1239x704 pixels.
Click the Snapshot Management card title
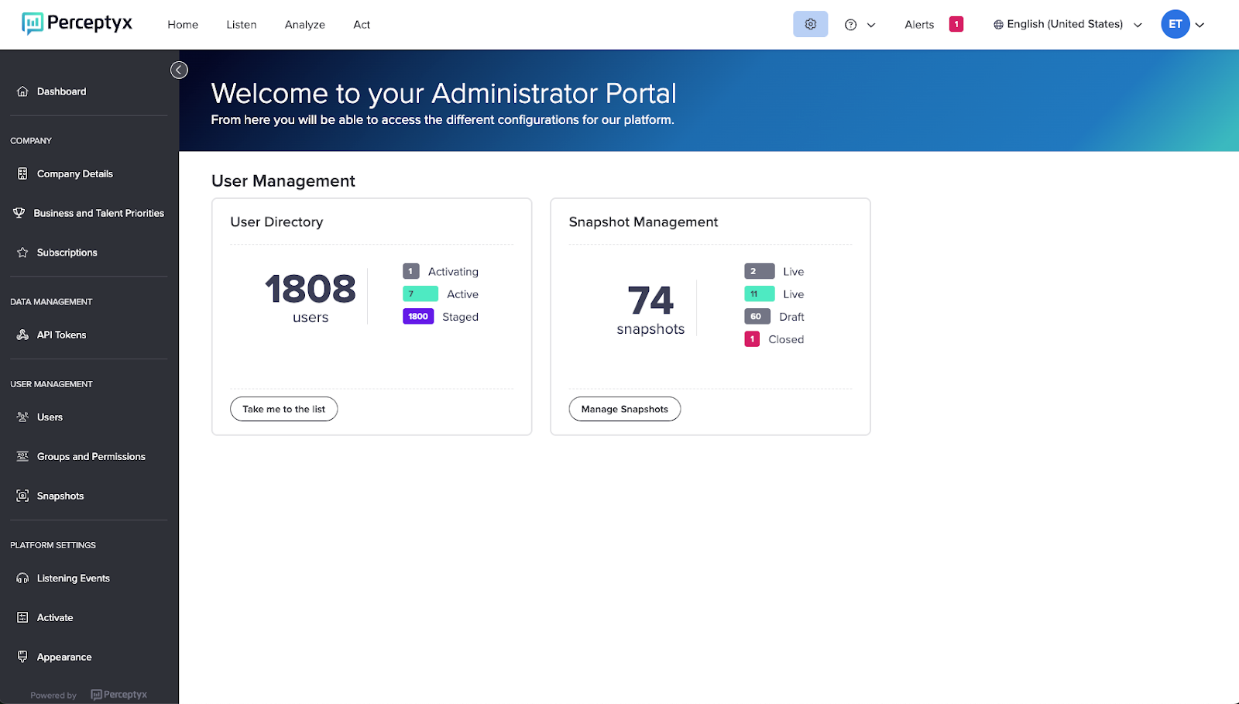644,222
